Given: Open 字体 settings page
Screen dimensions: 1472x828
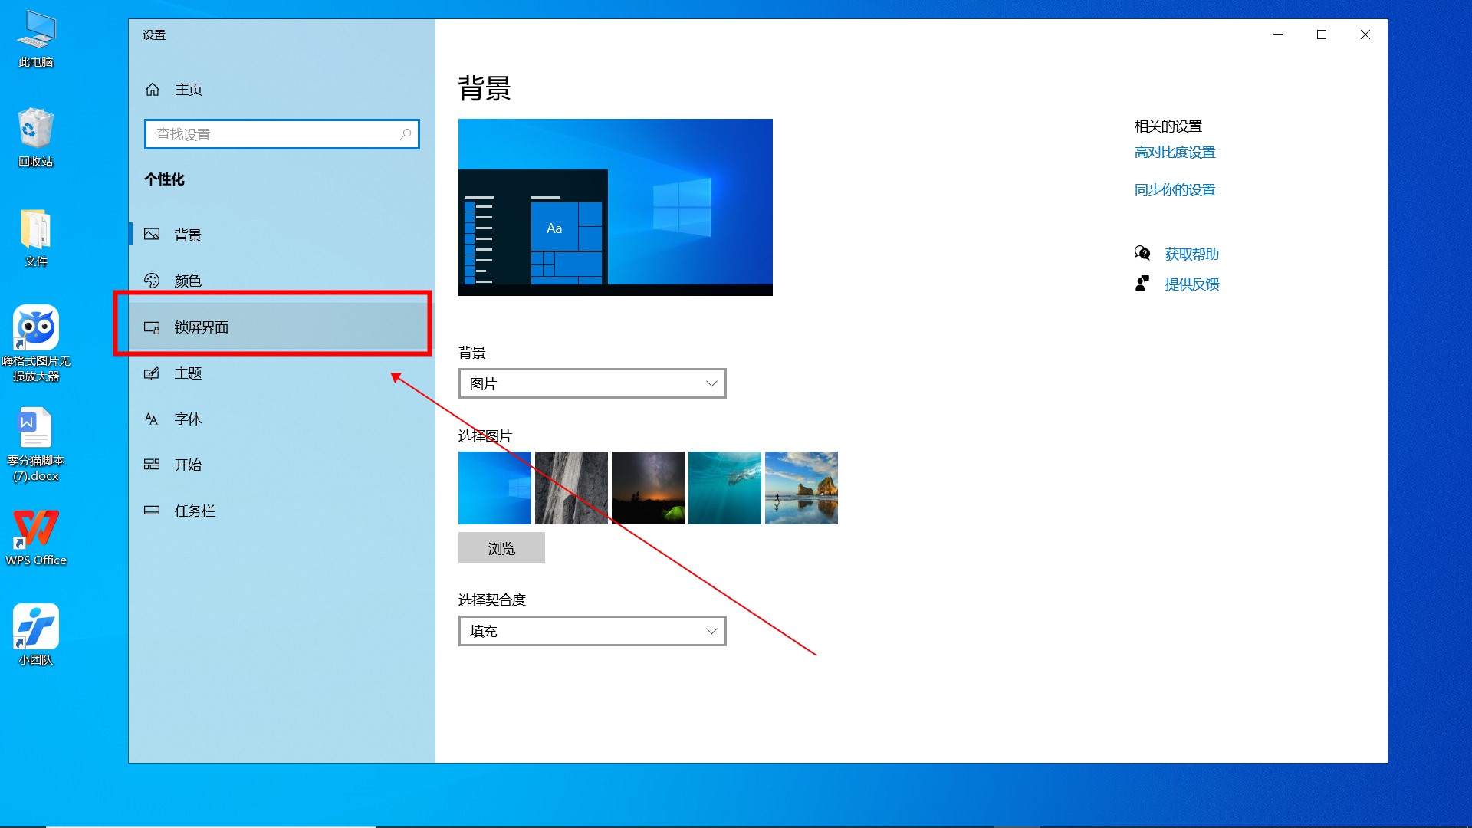Looking at the screenshot, I should tap(281, 419).
